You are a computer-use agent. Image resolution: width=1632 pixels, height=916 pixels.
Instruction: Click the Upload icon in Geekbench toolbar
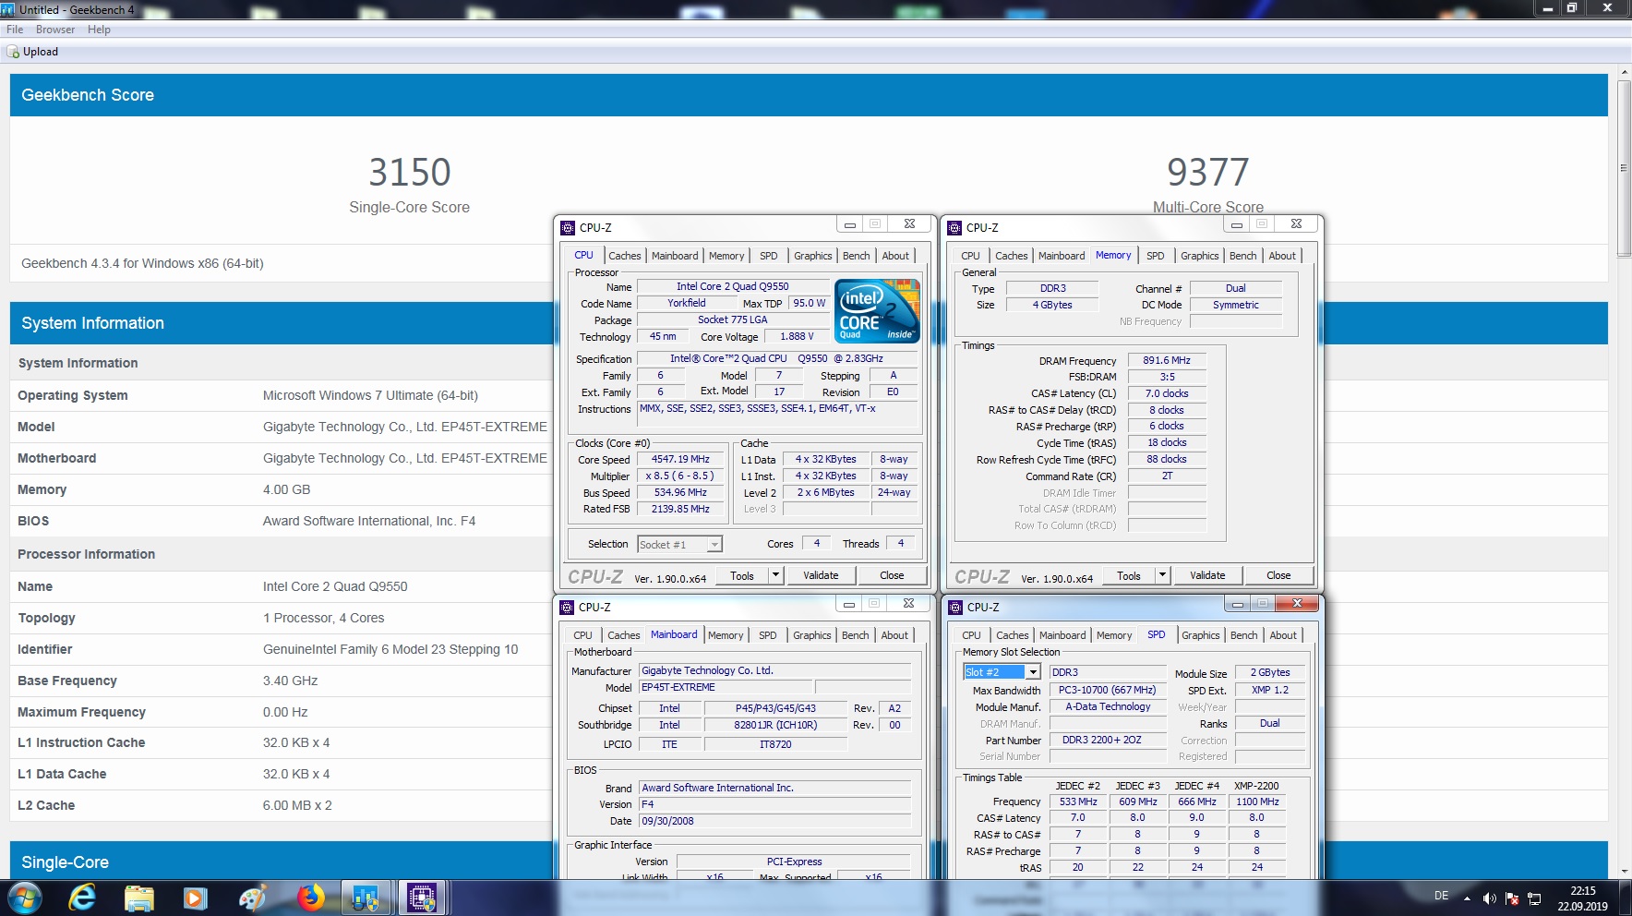13,52
